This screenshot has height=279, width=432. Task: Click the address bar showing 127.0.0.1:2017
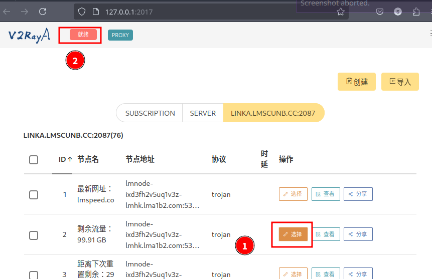(x=201, y=12)
